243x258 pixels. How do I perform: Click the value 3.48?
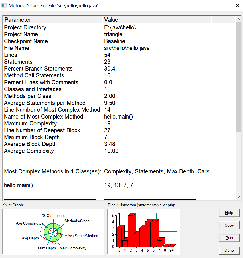click(110, 144)
